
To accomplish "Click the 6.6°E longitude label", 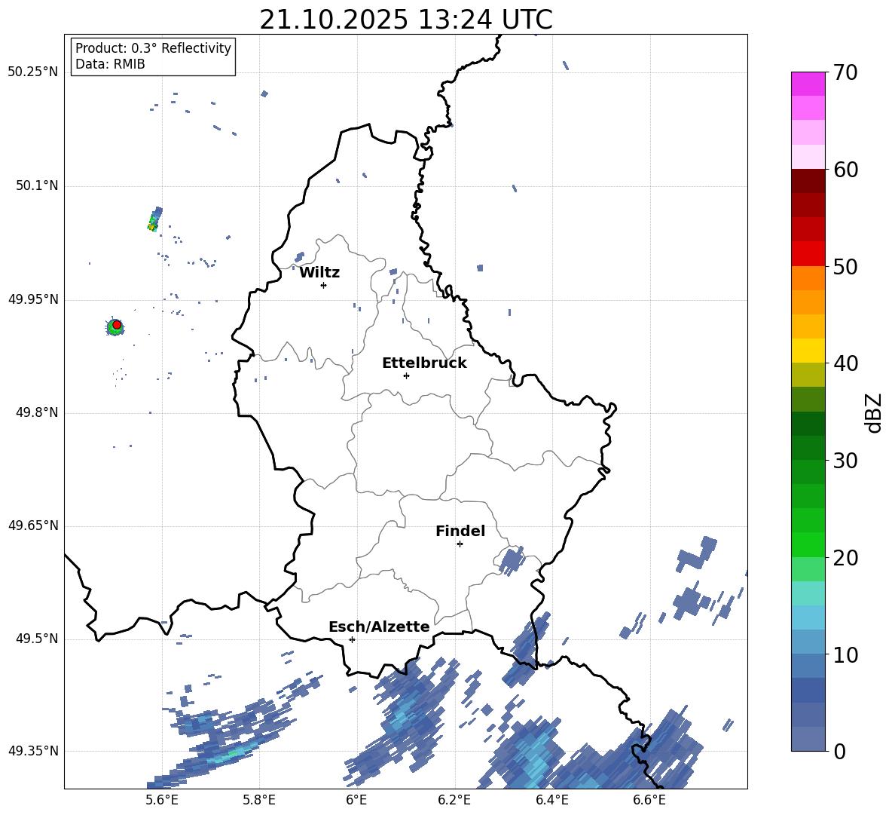I will [x=649, y=800].
